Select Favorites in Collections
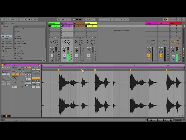 pyautogui.click(x=6, y=29)
